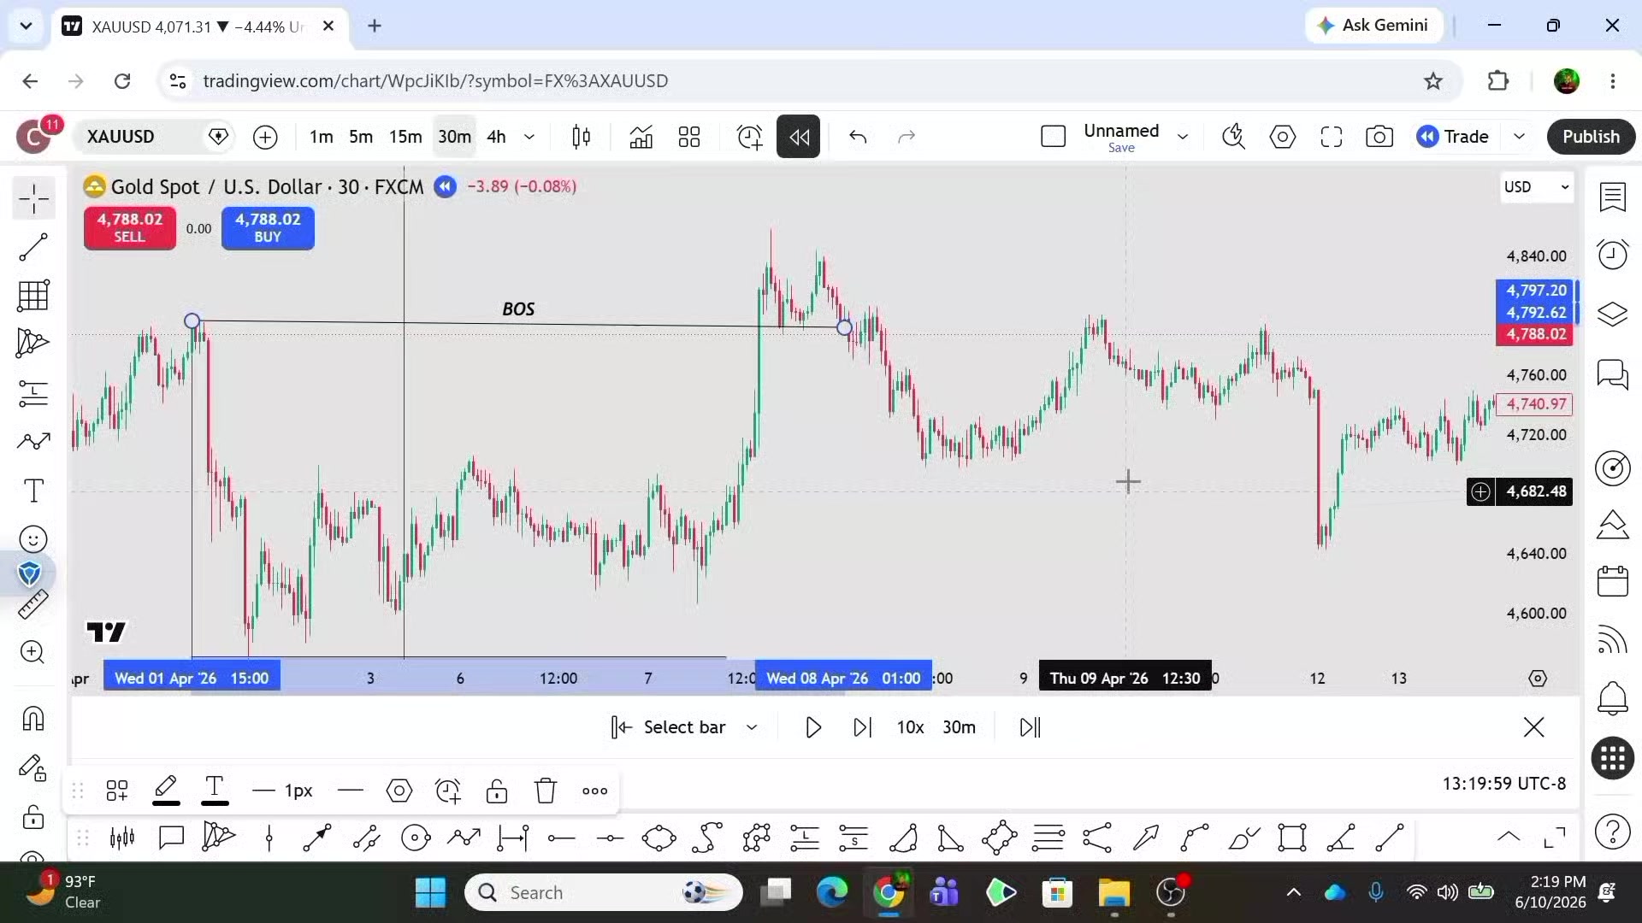Open the emoji icons tool
The width and height of the screenshot is (1642, 923).
(33, 539)
